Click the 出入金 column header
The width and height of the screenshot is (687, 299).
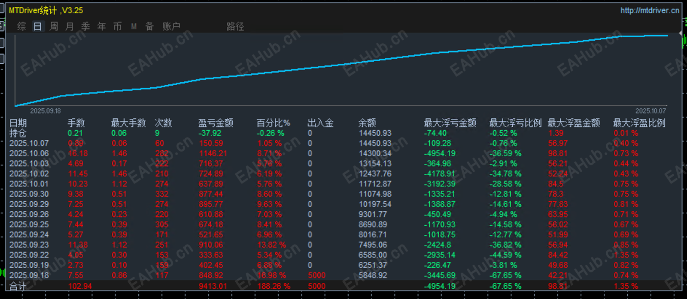[320, 123]
